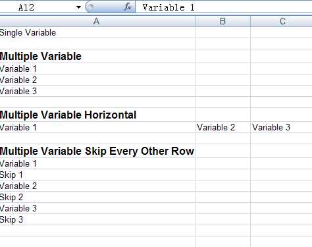Select Variable 2 under Multiple Variable

tap(97, 80)
